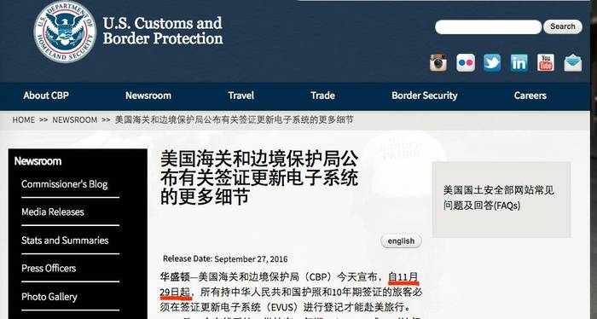Image resolution: width=597 pixels, height=319 pixels.
Task: Open the Border Security menu
Action: click(x=425, y=96)
